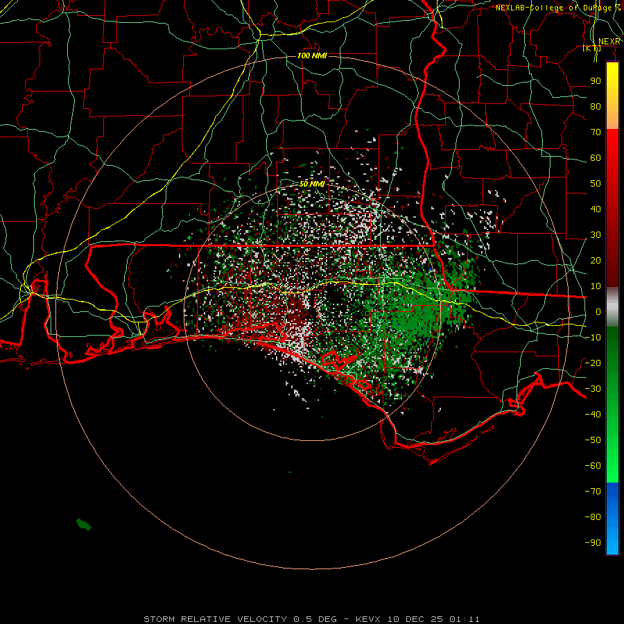The image size is (624, 624).
Task: Click the -10 value on the velocity legend
Action: click(x=593, y=338)
